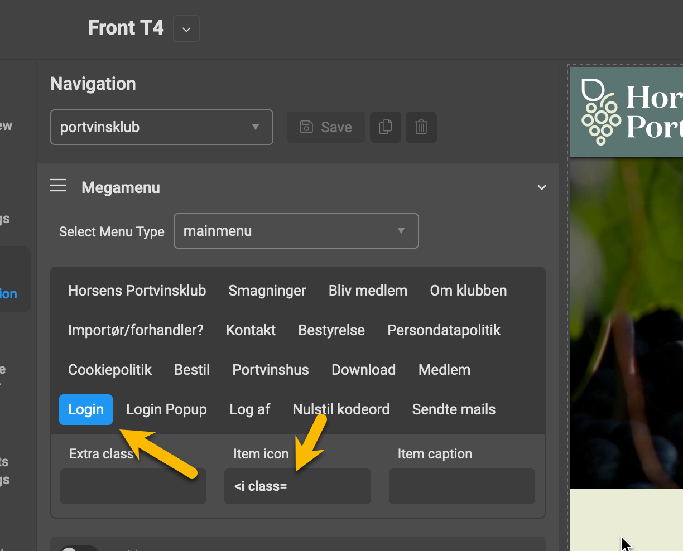Click the trash delete icon
The height and width of the screenshot is (551, 683).
pos(421,127)
